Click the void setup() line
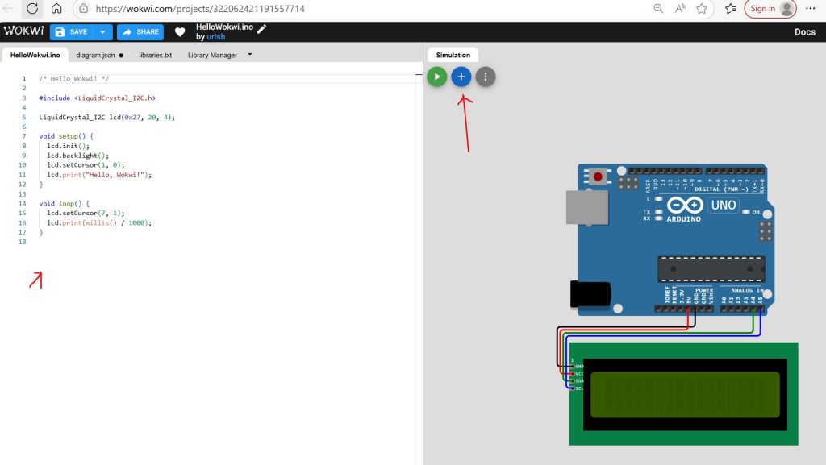The height and width of the screenshot is (465, 826). point(66,135)
